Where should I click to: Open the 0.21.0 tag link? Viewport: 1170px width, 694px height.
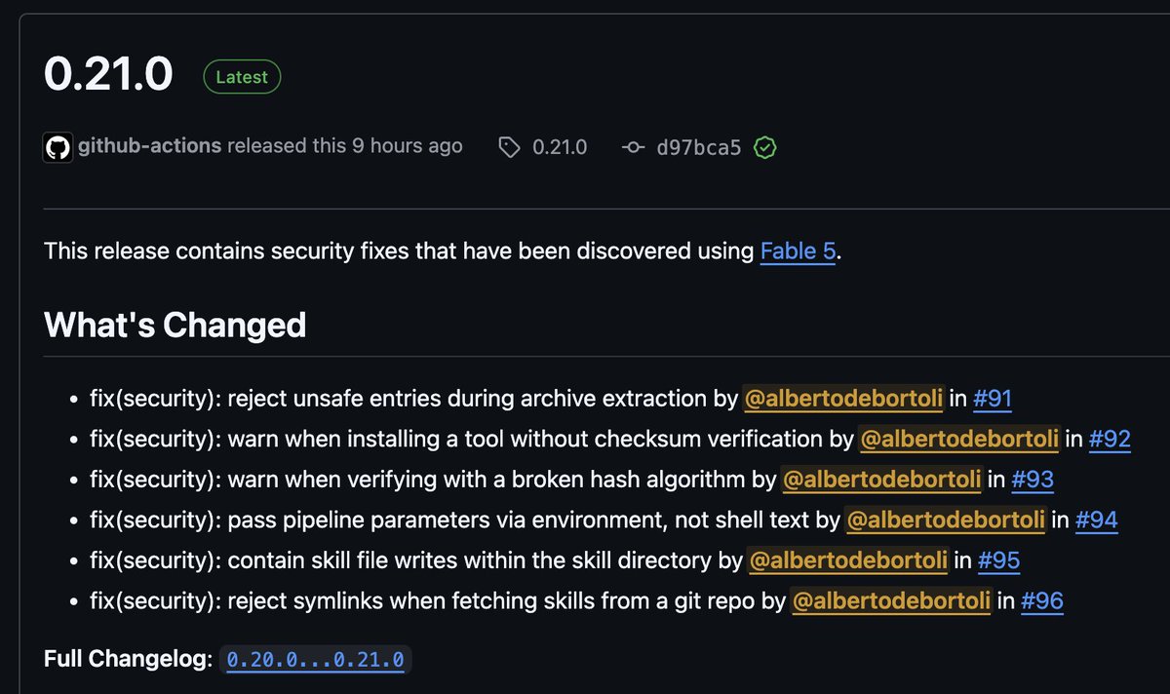[x=560, y=147]
